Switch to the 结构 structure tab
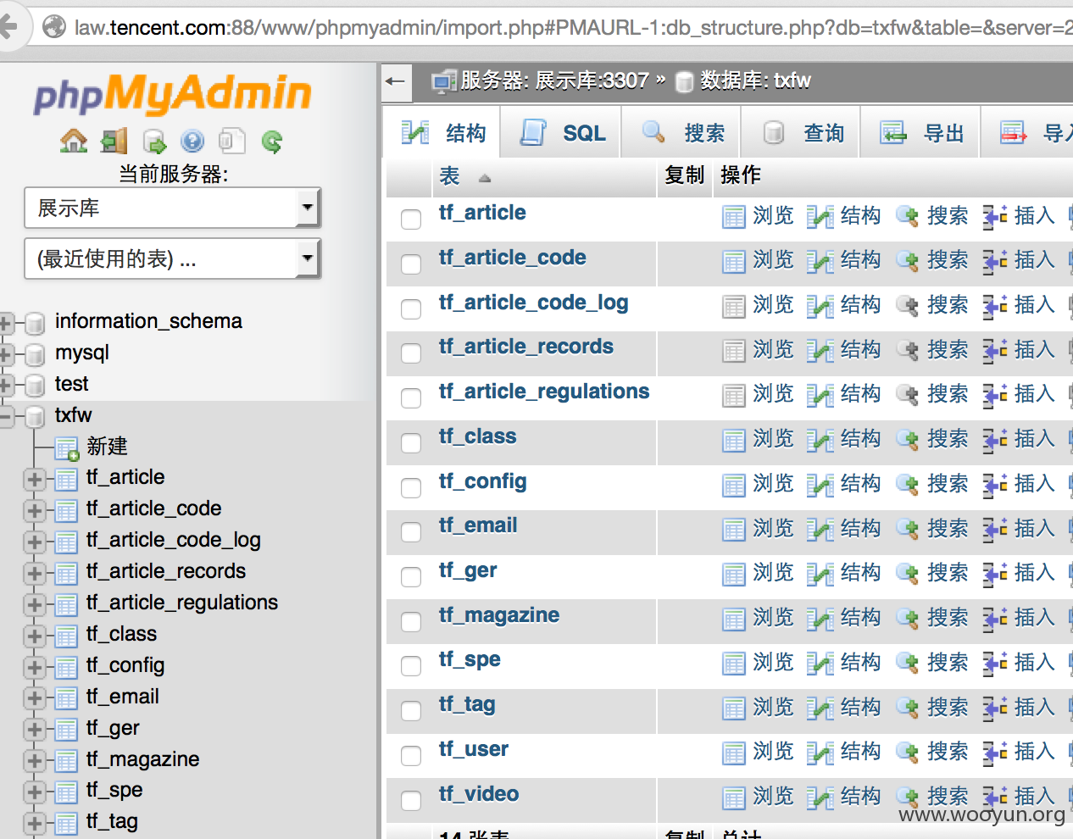Image resolution: width=1073 pixels, height=839 pixels. pyautogui.click(x=442, y=132)
